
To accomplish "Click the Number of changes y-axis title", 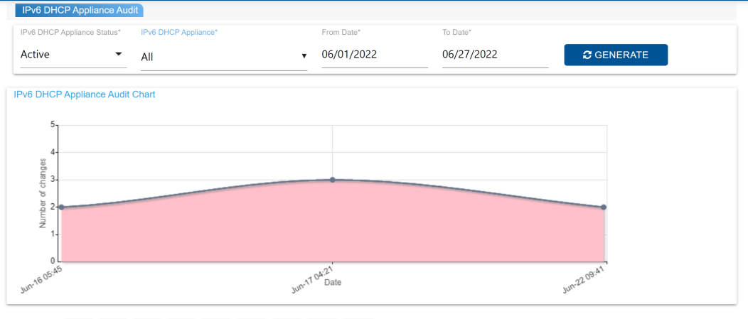I will (43, 193).
